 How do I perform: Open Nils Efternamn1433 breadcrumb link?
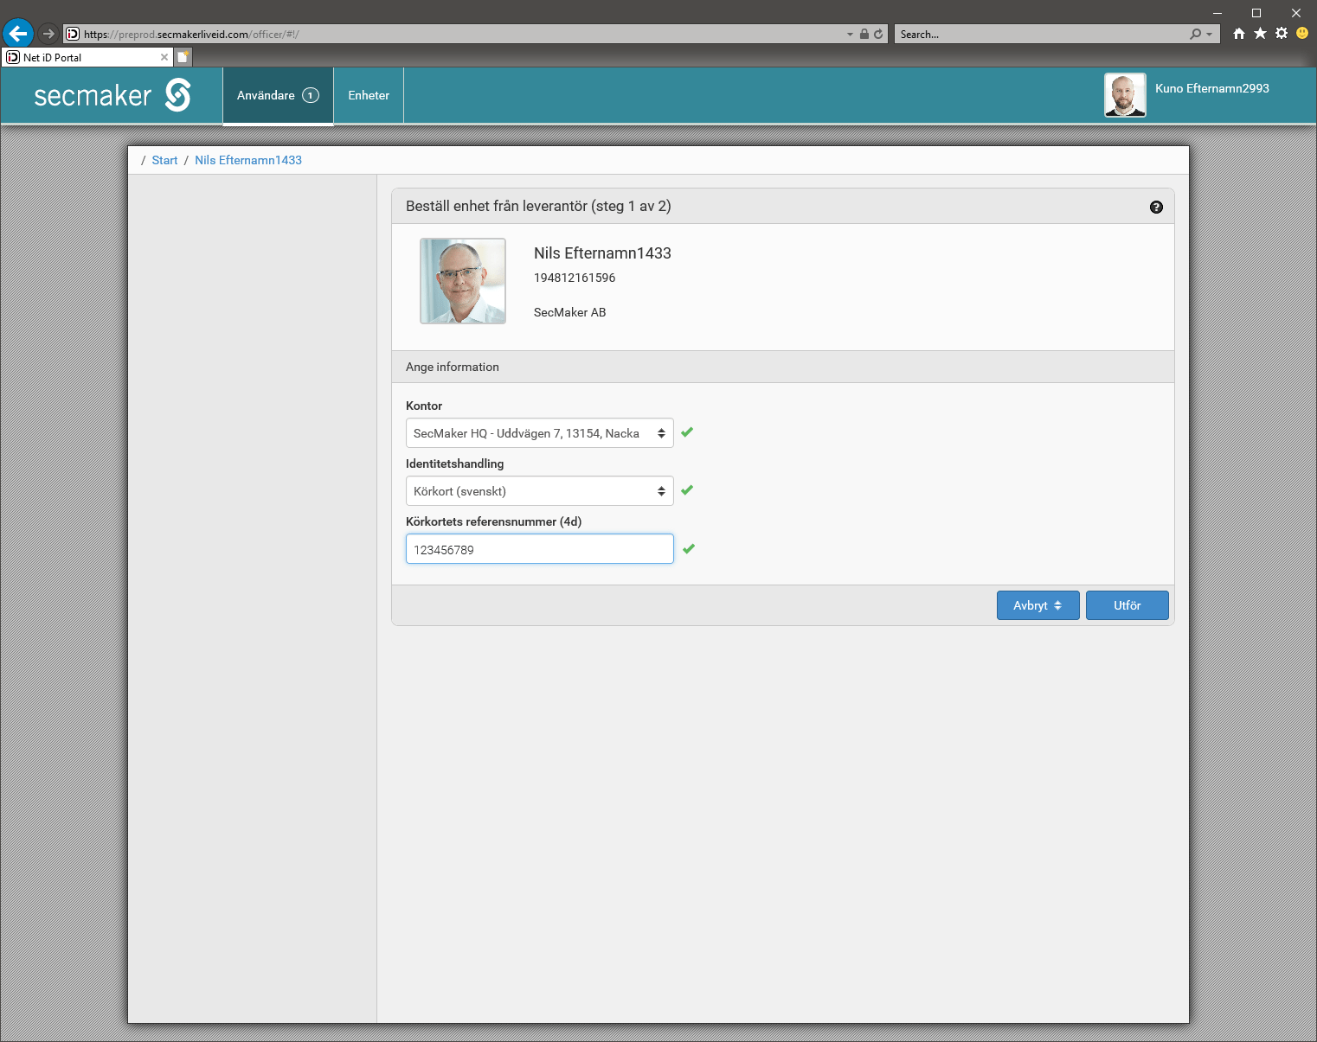coord(248,160)
